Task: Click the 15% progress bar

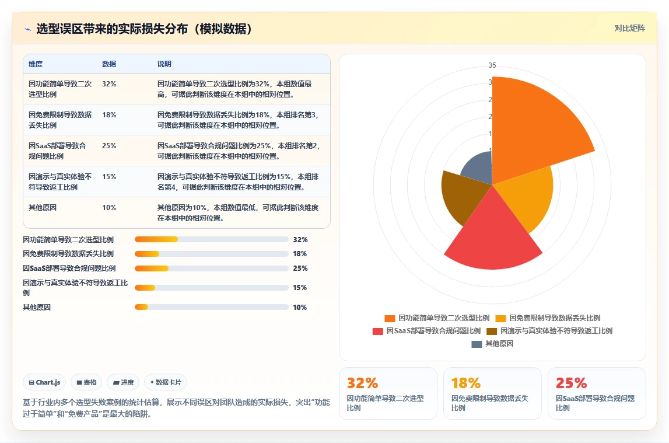Action: point(212,288)
